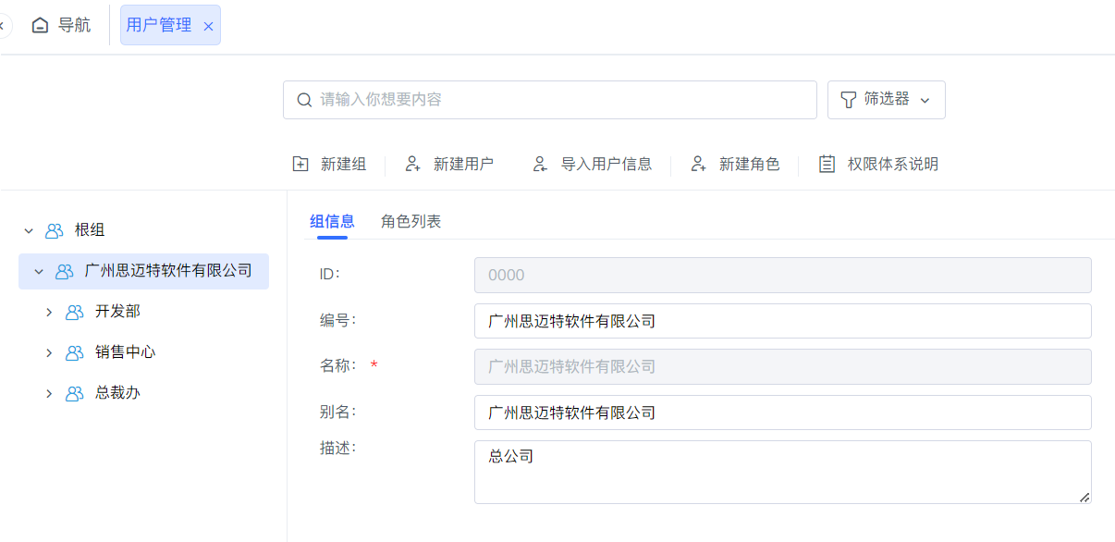1115x542 pixels.
Task: Expand the 销售中心 tree node
Action: point(49,353)
